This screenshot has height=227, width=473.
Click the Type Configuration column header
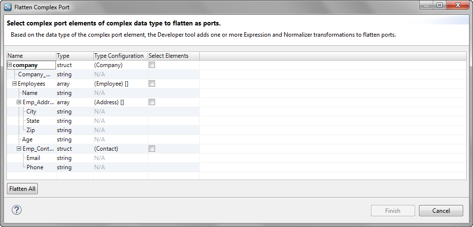coord(120,56)
